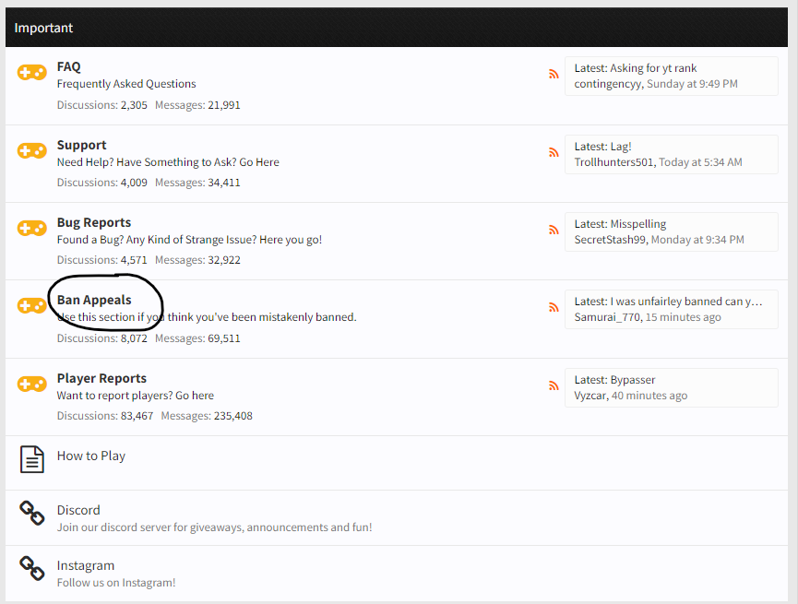Open the Player Reports forum
The width and height of the screenshot is (798, 604).
(101, 379)
